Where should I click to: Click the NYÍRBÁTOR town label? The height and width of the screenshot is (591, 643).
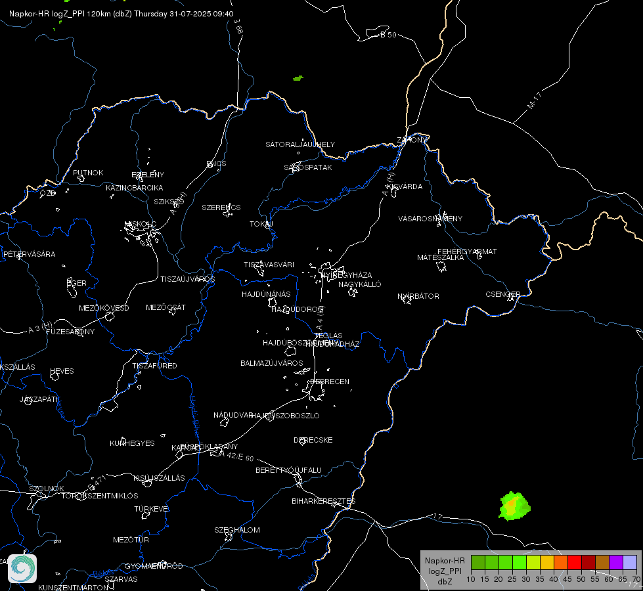coord(418,296)
